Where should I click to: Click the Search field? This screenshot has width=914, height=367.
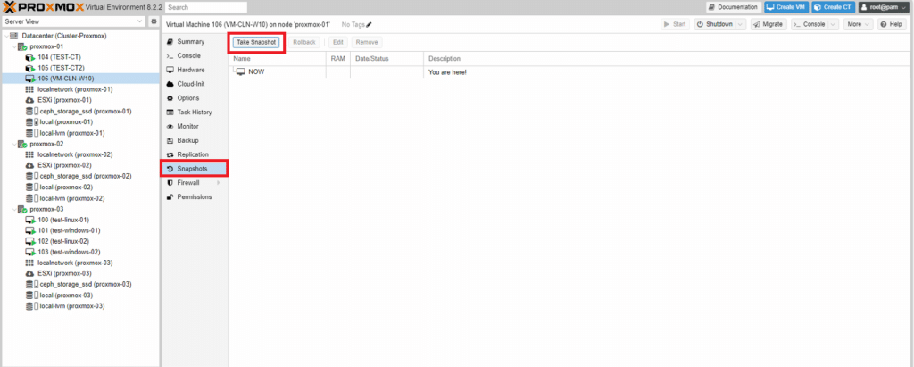point(206,7)
